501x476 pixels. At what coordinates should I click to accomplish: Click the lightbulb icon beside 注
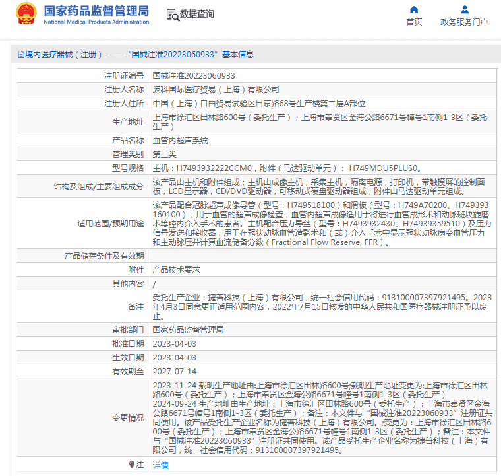pyautogui.click(x=131, y=464)
